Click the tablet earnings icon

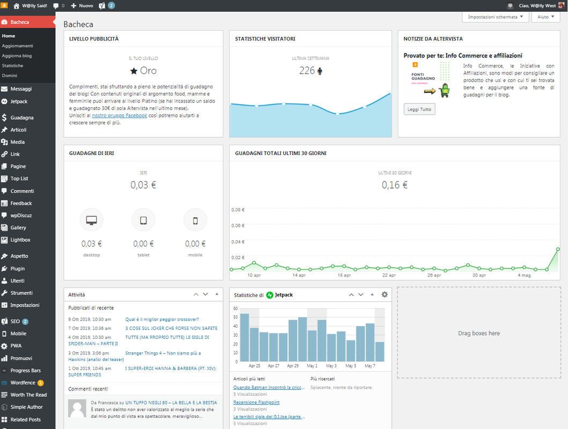pyautogui.click(x=143, y=220)
